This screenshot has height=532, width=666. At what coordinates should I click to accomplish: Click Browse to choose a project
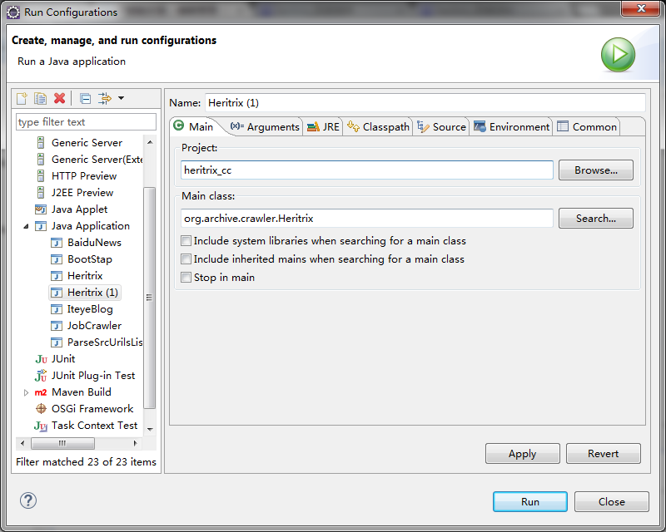tap(595, 170)
